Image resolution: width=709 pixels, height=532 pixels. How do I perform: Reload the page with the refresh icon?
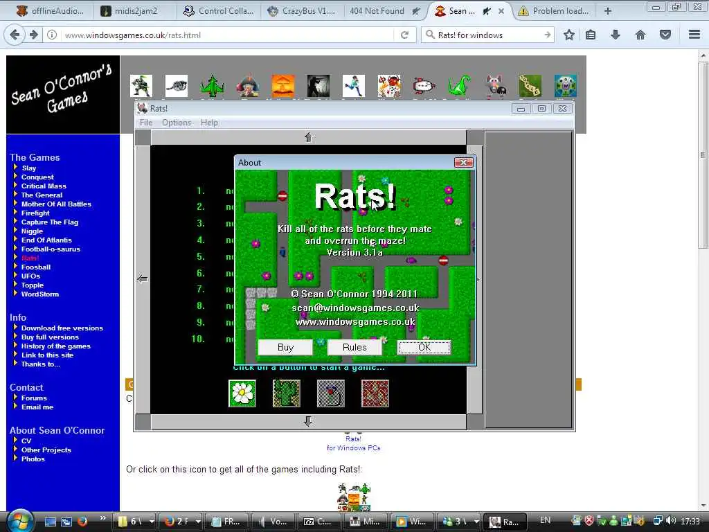click(404, 35)
